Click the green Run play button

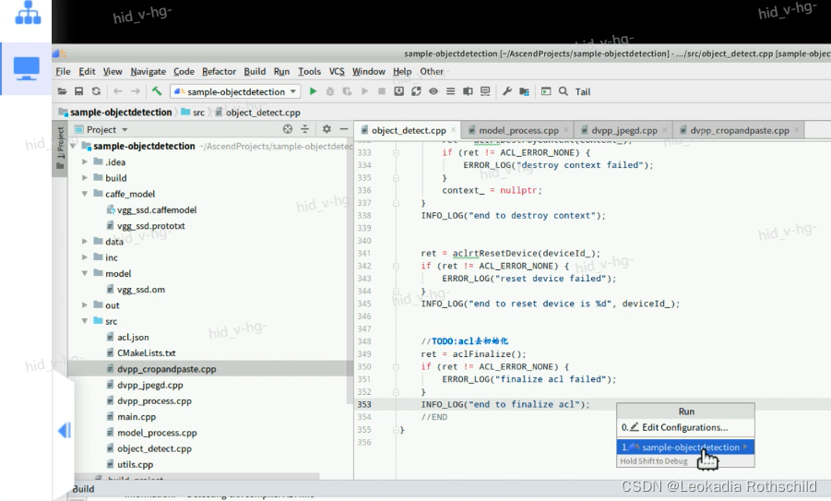[x=314, y=91]
